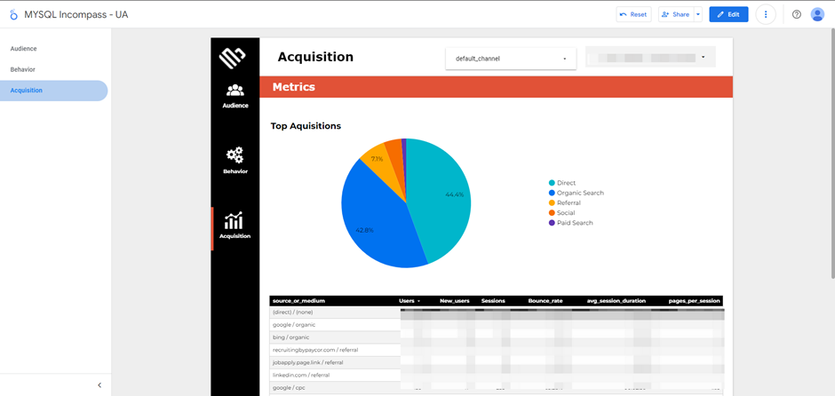Click the Acquisition chart icon in black sidebar
This screenshot has width=835, height=396.
[235, 221]
